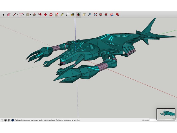Select the Paint Bucket tool

[73, 14]
